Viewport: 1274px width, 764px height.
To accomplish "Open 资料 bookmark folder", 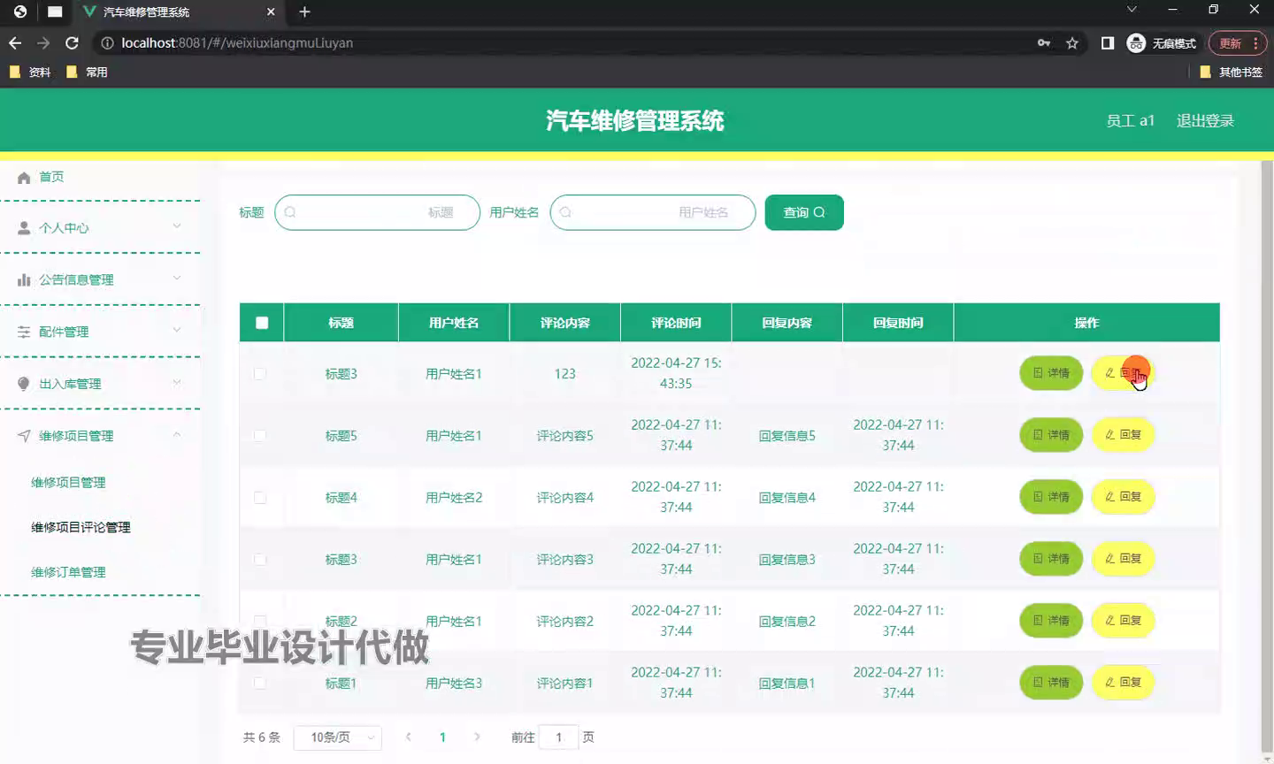I will (30, 73).
